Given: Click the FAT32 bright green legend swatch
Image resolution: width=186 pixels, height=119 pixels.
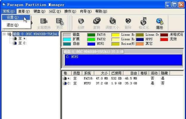Looking at the screenshot, I should (x=91, y=39).
